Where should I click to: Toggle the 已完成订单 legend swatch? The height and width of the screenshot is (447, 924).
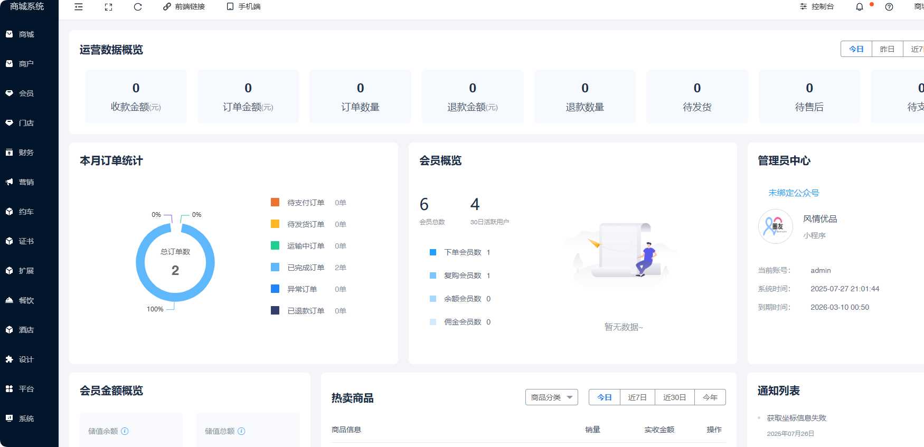click(x=275, y=267)
